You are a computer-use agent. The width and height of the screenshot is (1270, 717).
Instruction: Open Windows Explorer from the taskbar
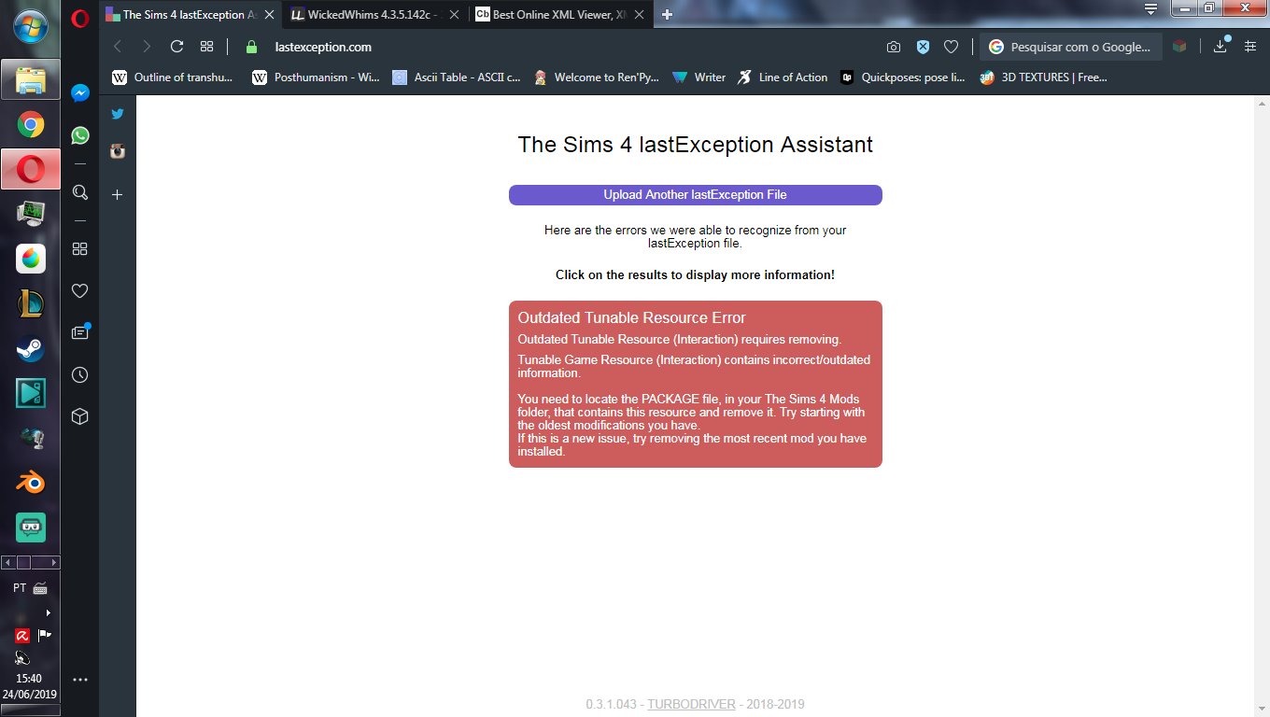tap(31, 80)
